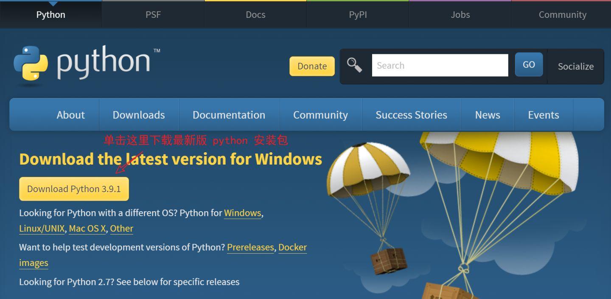Open the Socialize menu
The height and width of the screenshot is (299, 611).
coord(575,66)
